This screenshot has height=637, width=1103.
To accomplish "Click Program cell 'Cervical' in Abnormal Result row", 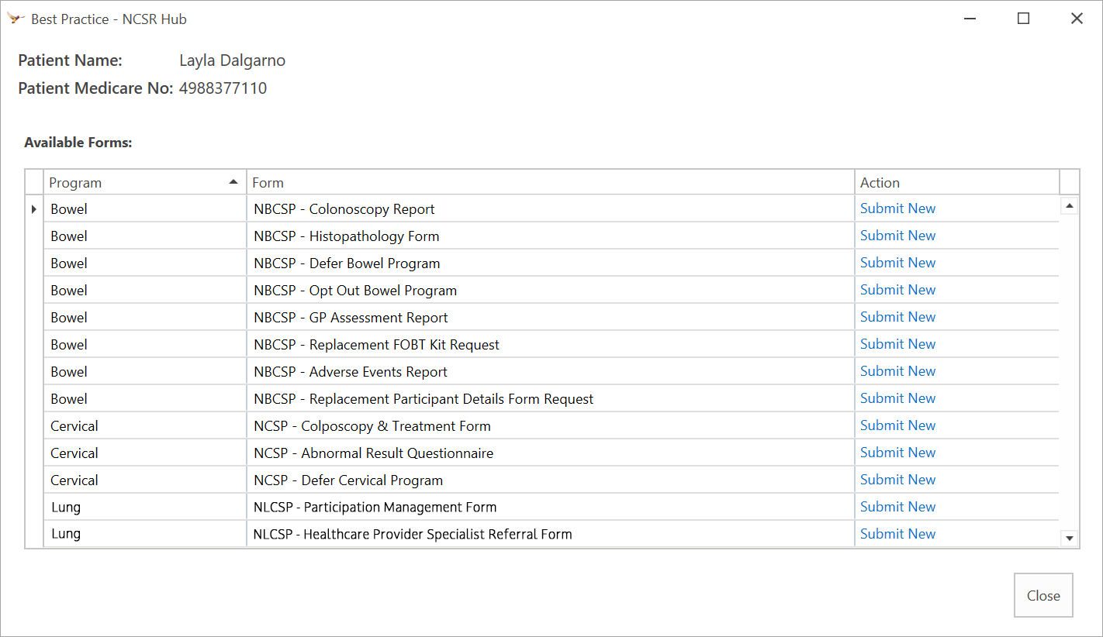I will pos(145,453).
